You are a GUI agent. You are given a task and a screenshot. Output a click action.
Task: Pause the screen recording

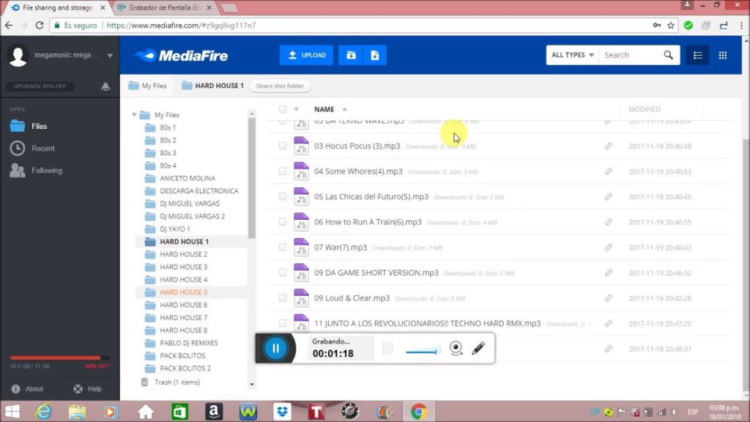pos(275,348)
